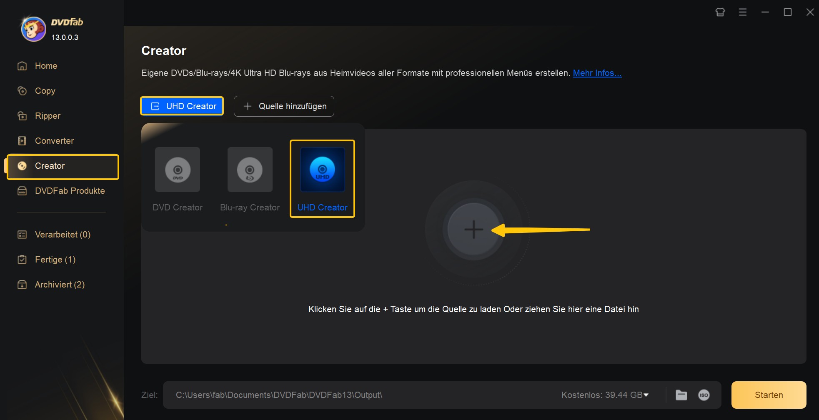Click the DVDFab Produkte icon

click(22, 191)
